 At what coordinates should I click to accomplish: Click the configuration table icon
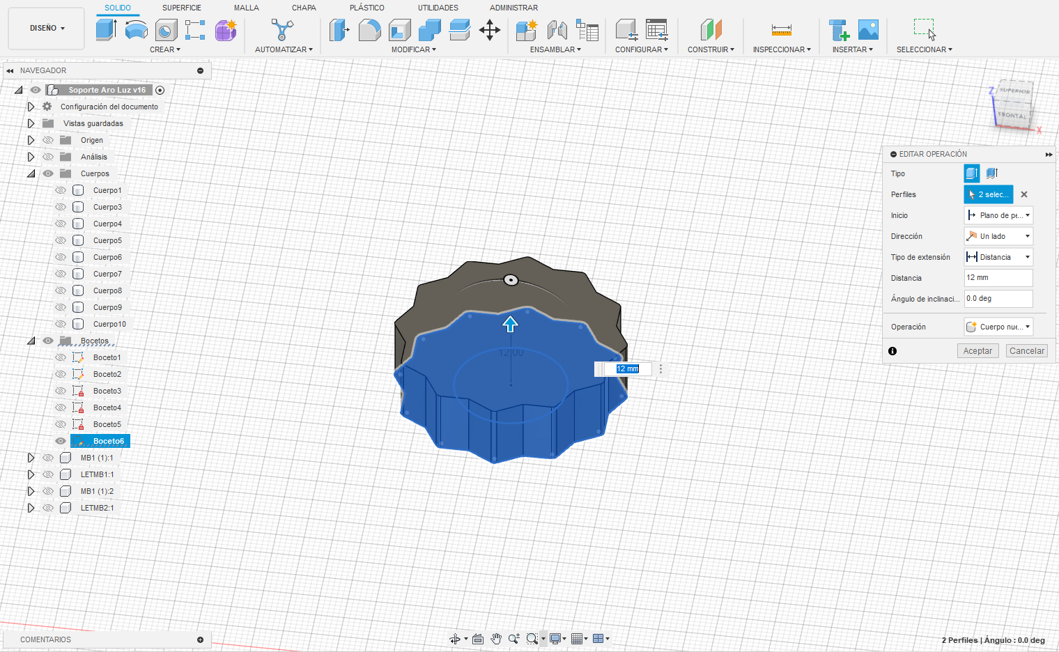pos(656,30)
